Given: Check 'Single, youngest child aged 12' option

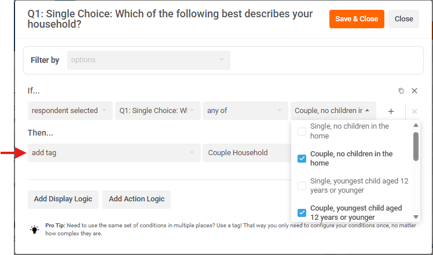Looking at the screenshot, I should (x=302, y=186).
